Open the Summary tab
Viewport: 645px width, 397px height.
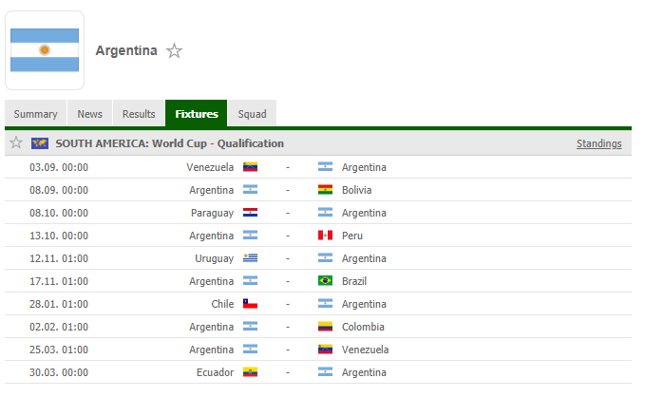click(x=35, y=114)
